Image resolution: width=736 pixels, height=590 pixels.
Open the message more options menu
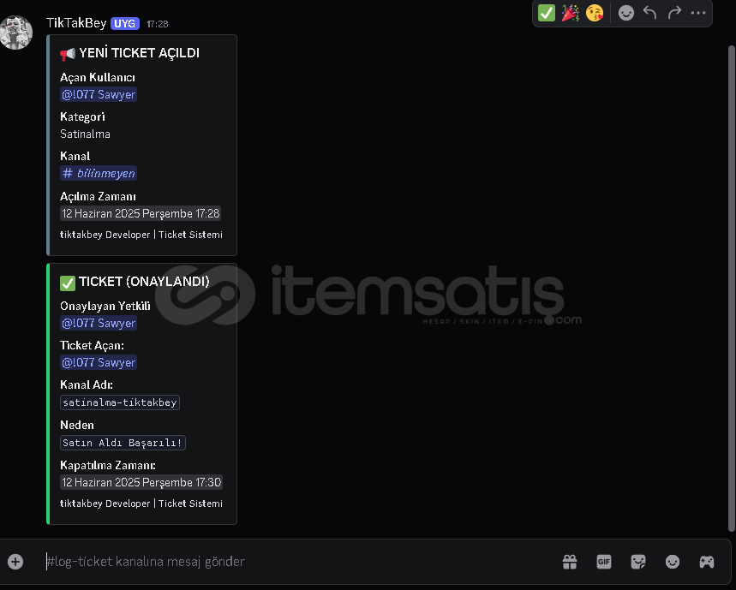pos(698,13)
